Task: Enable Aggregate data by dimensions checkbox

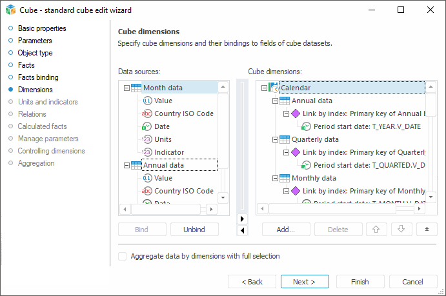Action: point(123,256)
